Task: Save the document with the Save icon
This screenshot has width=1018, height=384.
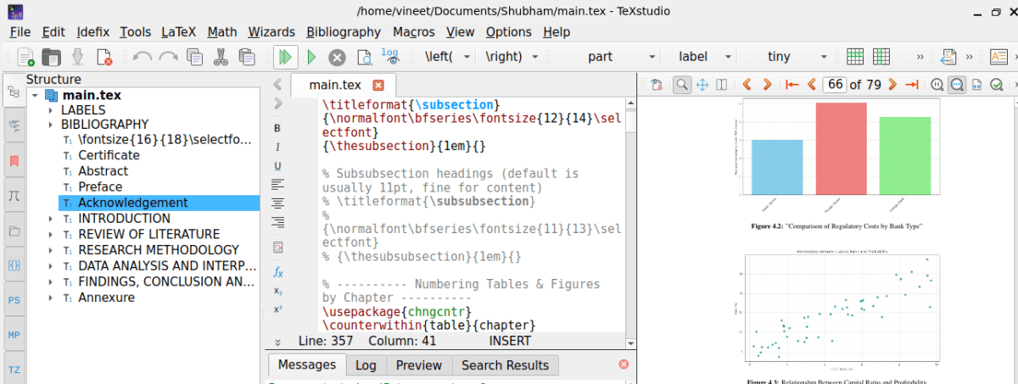Action: point(77,57)
